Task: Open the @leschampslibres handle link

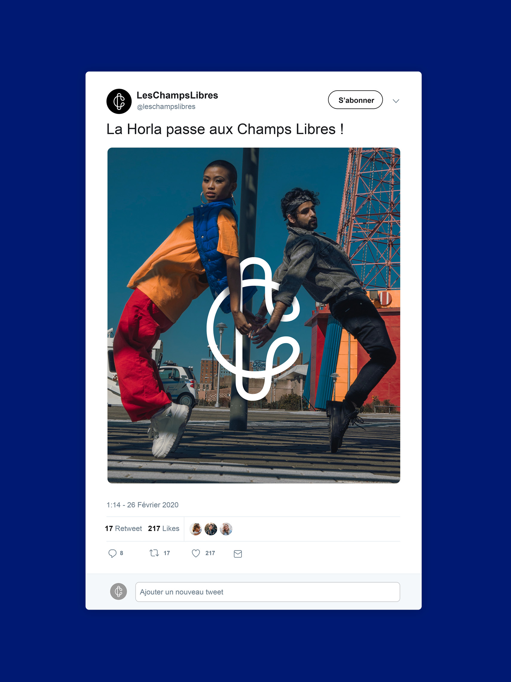Action: coord(166,107)
